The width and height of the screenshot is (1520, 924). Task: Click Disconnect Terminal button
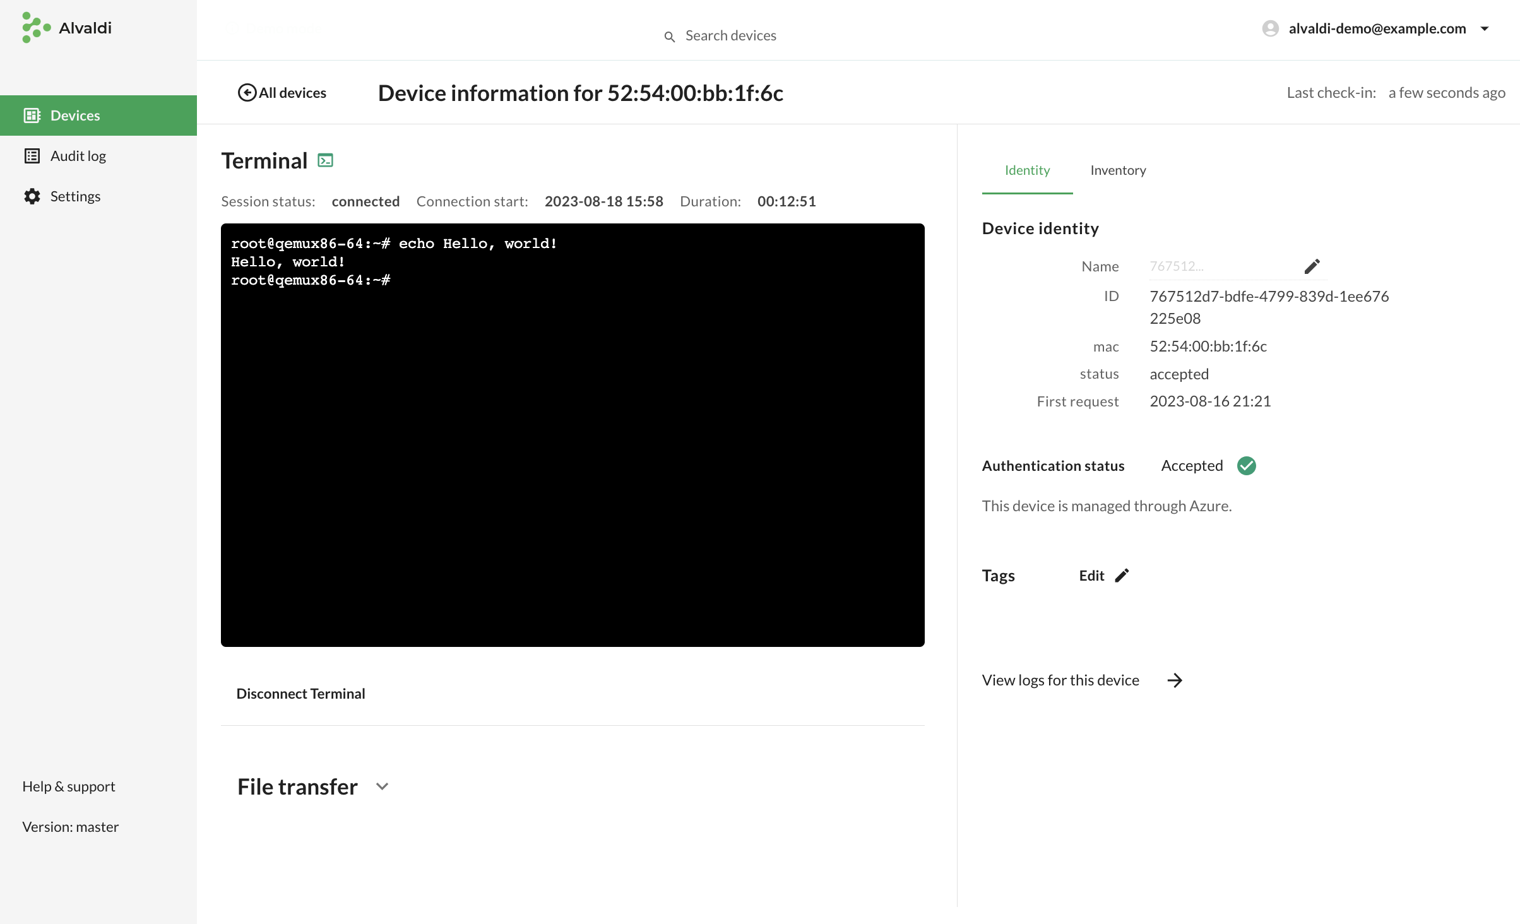click(300, 694)
